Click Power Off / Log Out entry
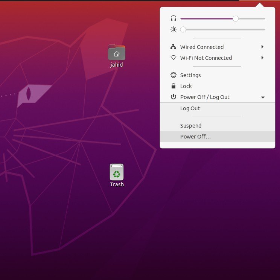 (217, 97)
